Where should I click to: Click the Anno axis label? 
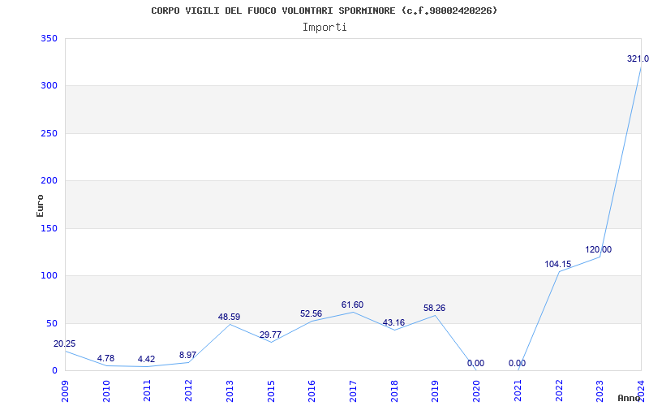point(629,398)
